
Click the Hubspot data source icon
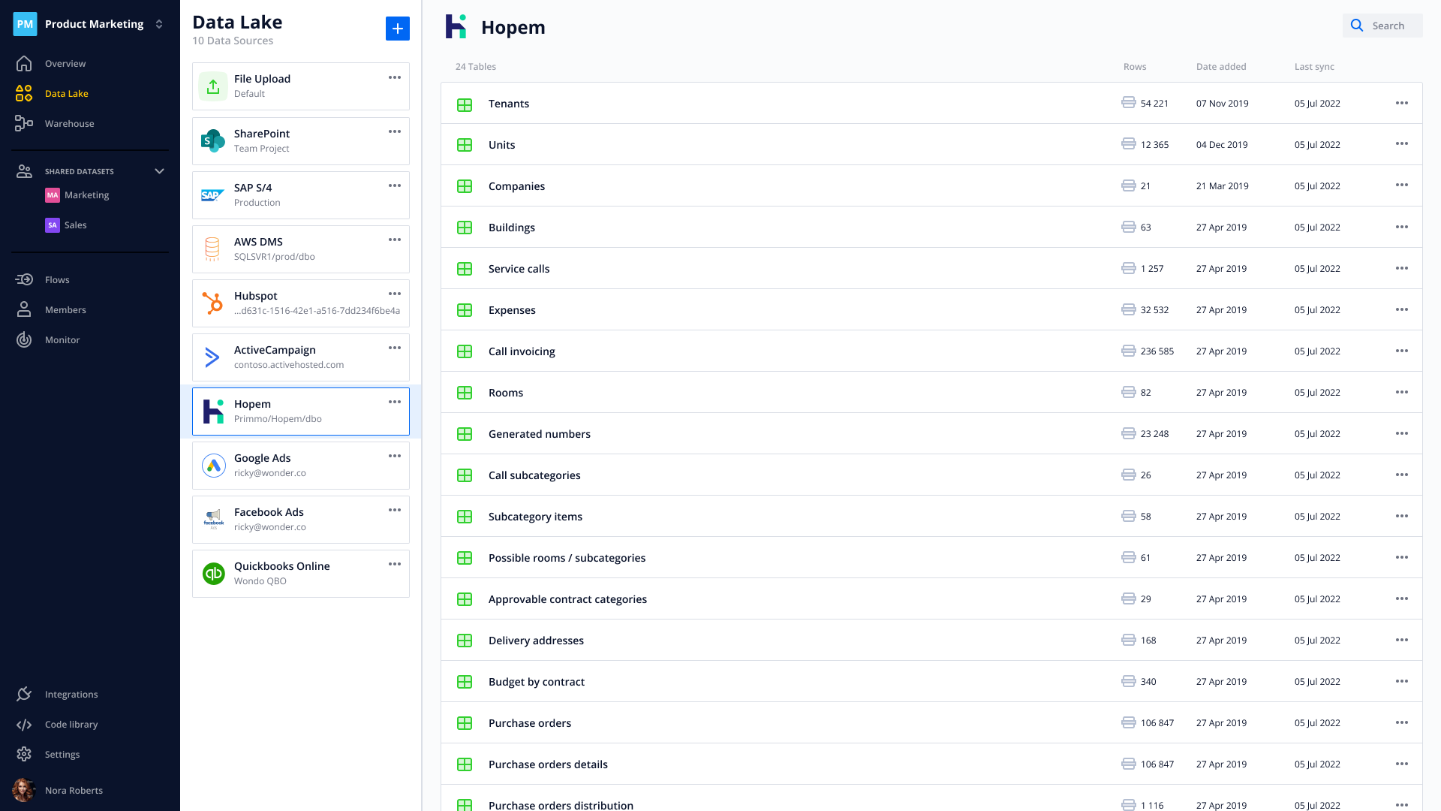point(213,303)
